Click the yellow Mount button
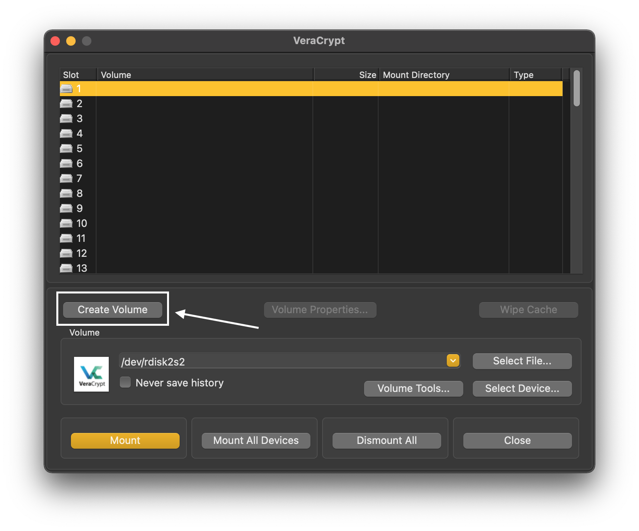This screenshot has height=531, width=639. click(x=125, y=440)
